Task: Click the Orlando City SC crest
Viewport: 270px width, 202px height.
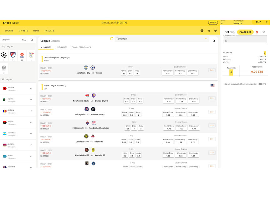Action: pos(94,96)
